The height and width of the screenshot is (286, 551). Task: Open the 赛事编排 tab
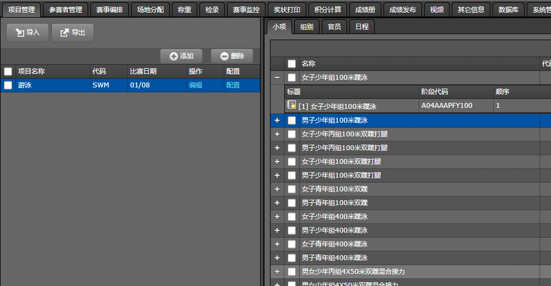109,9
